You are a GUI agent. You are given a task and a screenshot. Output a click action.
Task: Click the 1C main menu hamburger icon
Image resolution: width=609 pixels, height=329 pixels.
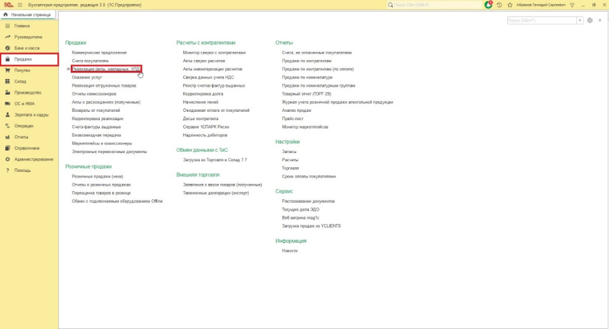pyautogui.click(x=20, y=5)
